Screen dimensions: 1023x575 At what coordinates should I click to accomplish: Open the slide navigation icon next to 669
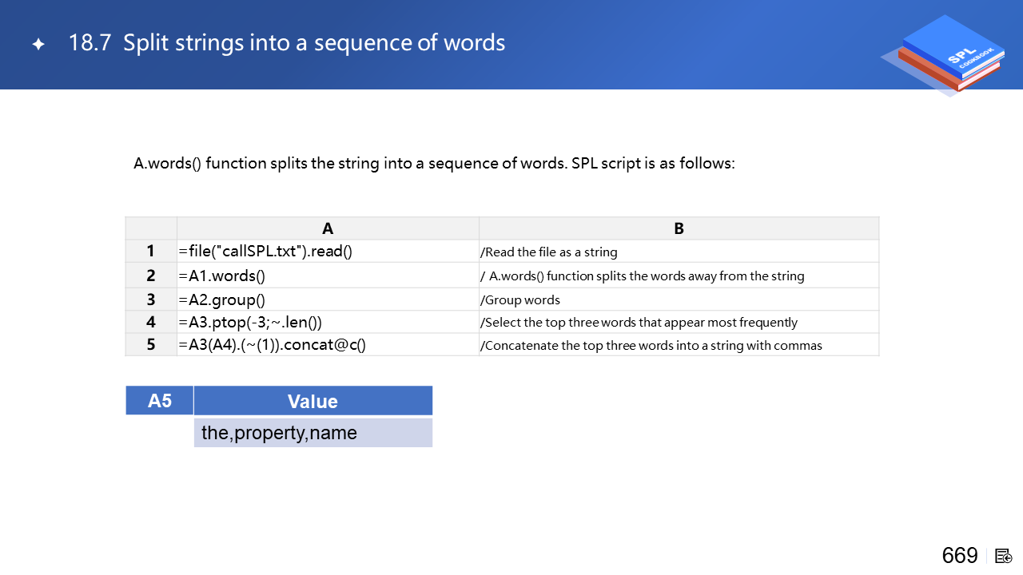[1004, 556]
